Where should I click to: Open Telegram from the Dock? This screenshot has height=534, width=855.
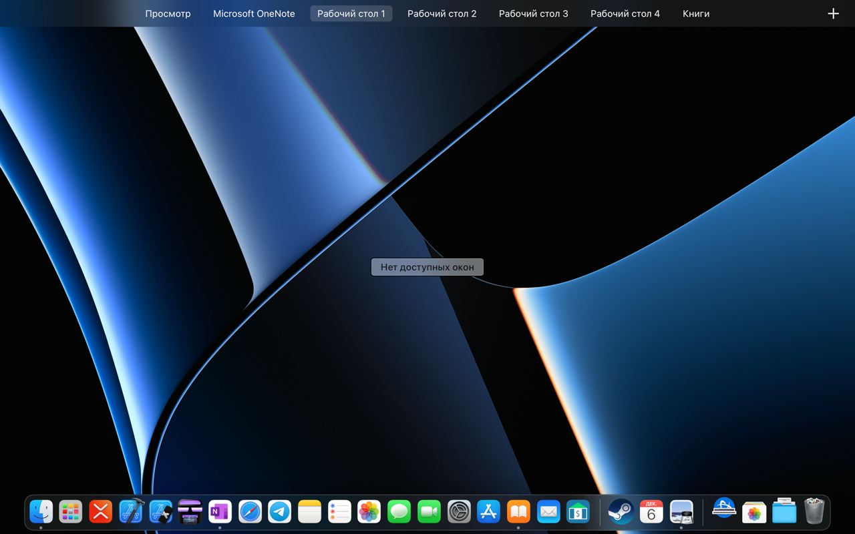[x=280, y=512]
